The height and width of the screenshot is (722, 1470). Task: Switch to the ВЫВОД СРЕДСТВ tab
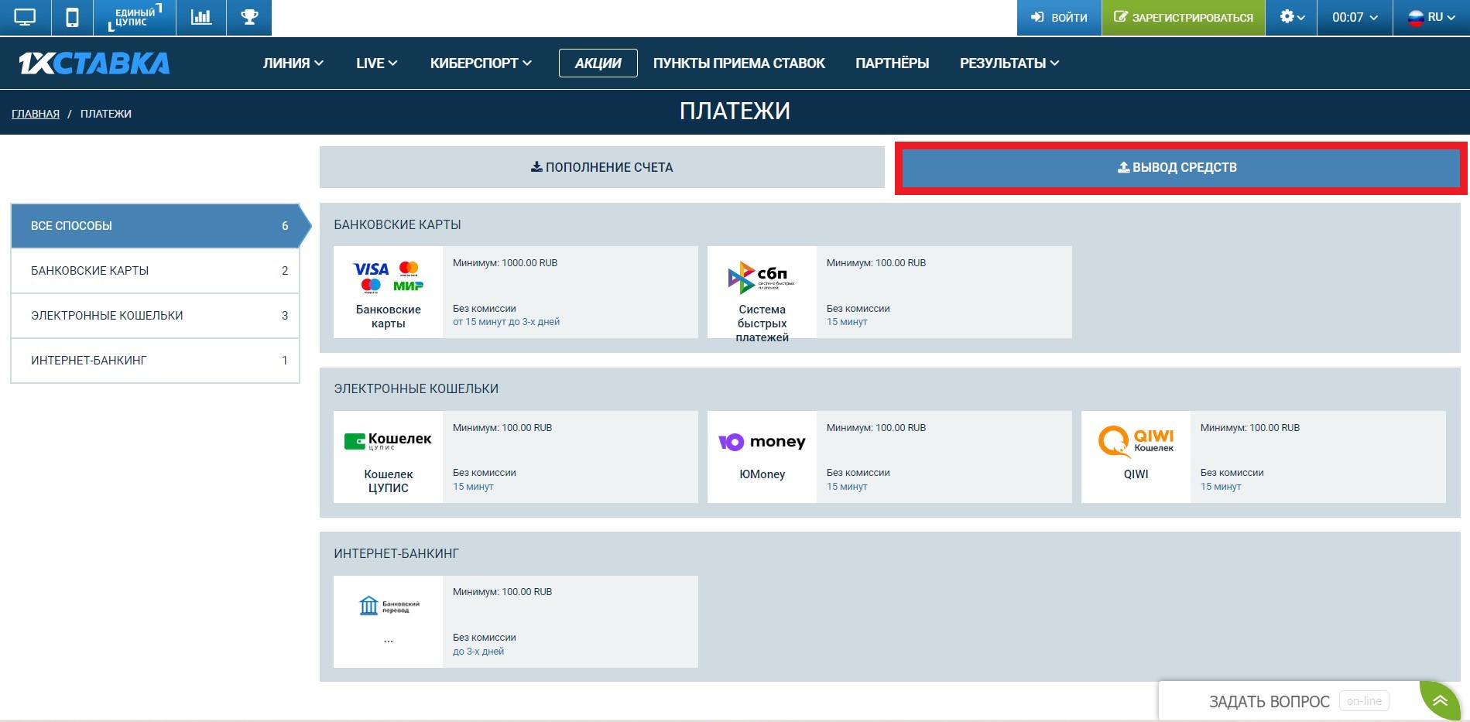[1180, 167]
